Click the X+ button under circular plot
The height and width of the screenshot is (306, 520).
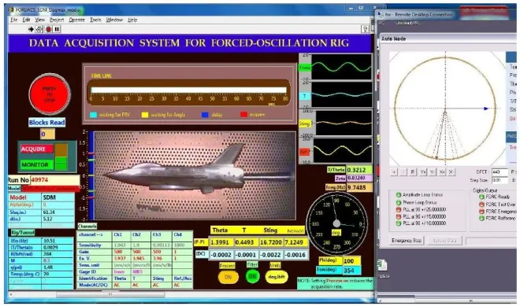click(x=442, y=172)
